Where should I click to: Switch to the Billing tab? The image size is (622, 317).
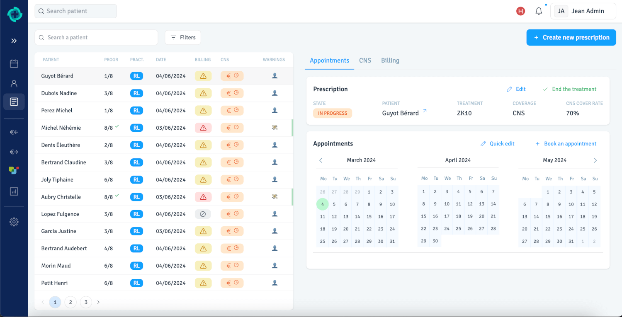390,60
